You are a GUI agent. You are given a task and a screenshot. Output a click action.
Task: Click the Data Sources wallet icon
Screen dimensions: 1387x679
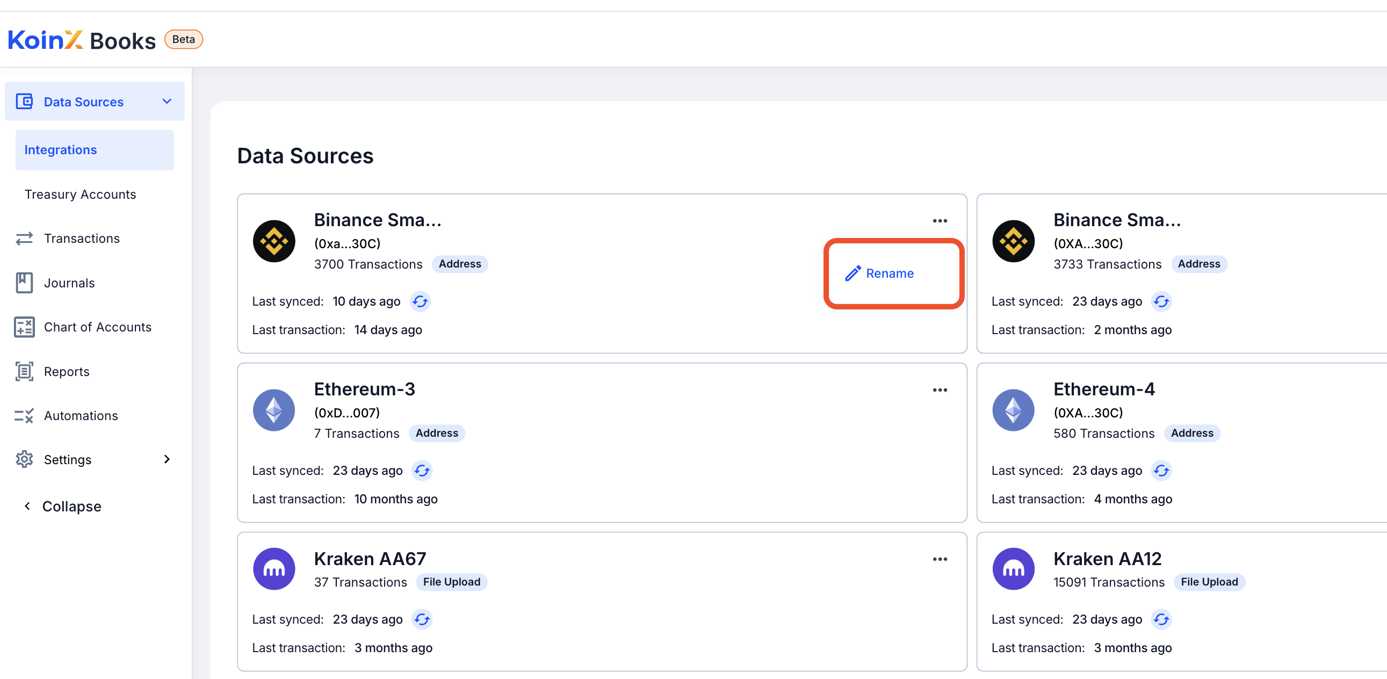coord(24,101)
